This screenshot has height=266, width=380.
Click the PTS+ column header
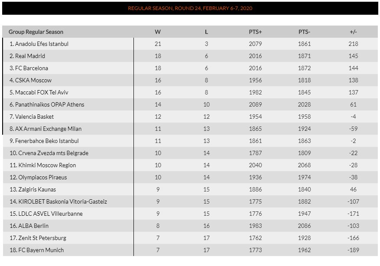click(255, 32)
